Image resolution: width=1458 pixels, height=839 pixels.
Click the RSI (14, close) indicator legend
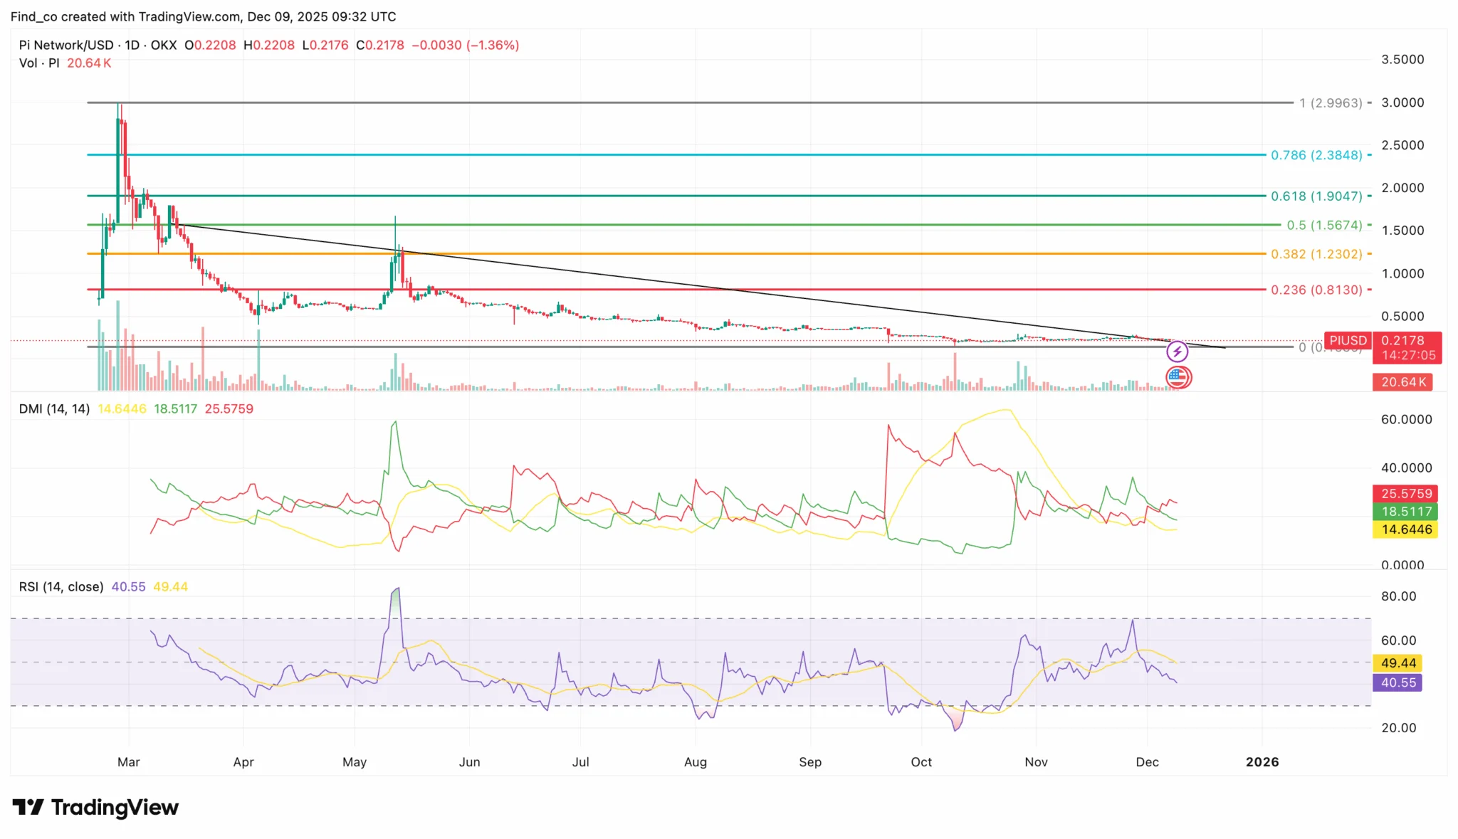tap(61, 587)
